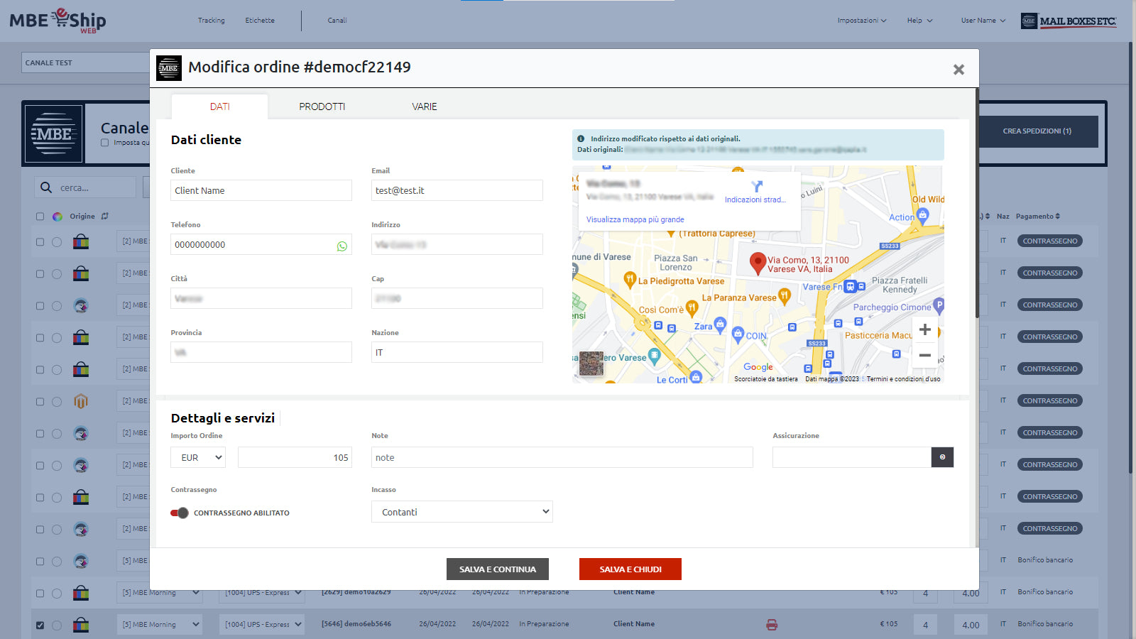Click the Email input field
This screenshot has width=1136, height=639.
tap(457, 190)
